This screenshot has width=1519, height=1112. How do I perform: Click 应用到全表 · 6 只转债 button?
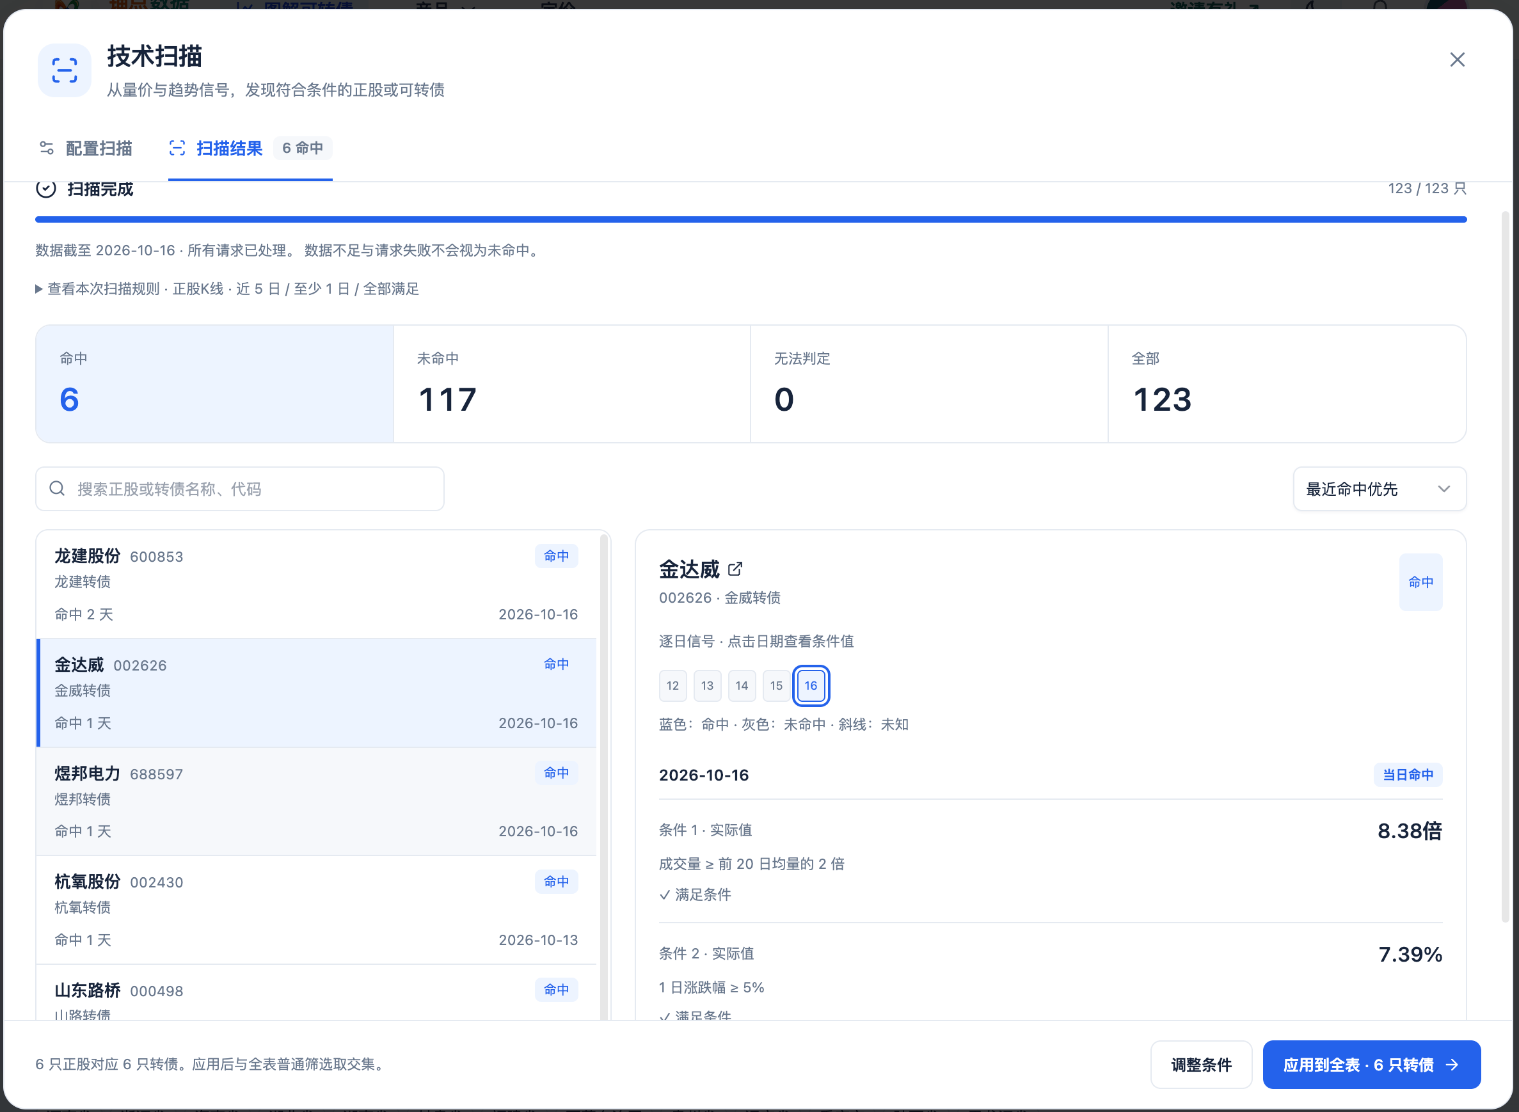pyautogui.click(x=1372, y=1064)
